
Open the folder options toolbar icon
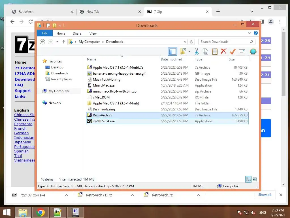point(183,51)
